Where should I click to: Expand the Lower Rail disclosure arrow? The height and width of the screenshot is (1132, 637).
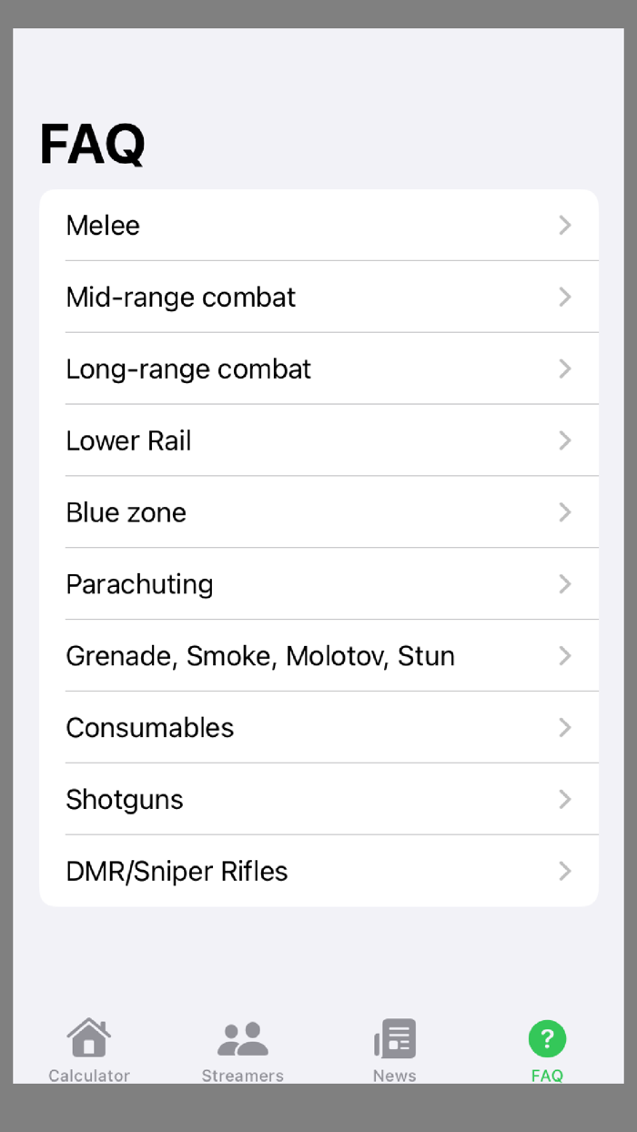(x=565, y=440)
